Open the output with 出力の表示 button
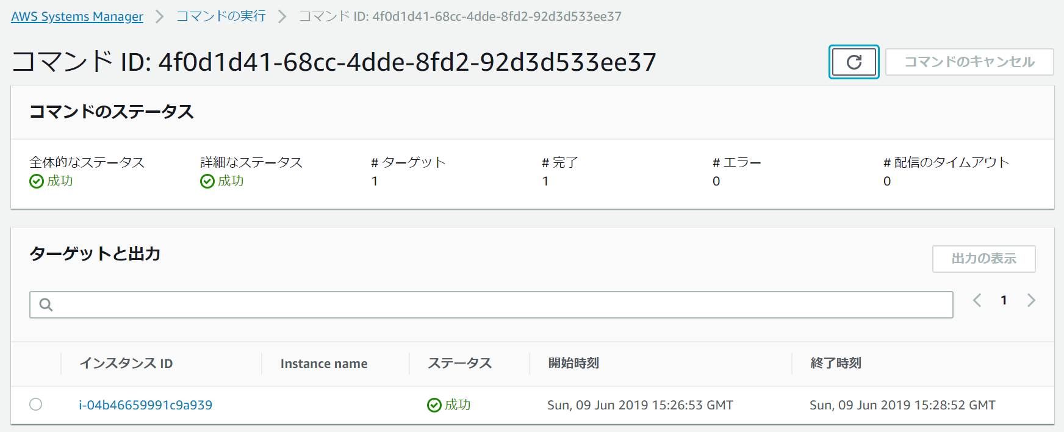 [x=983, y=259]
